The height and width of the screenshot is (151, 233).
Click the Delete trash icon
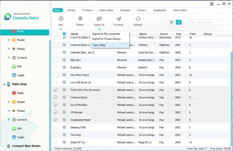(80, 19)
